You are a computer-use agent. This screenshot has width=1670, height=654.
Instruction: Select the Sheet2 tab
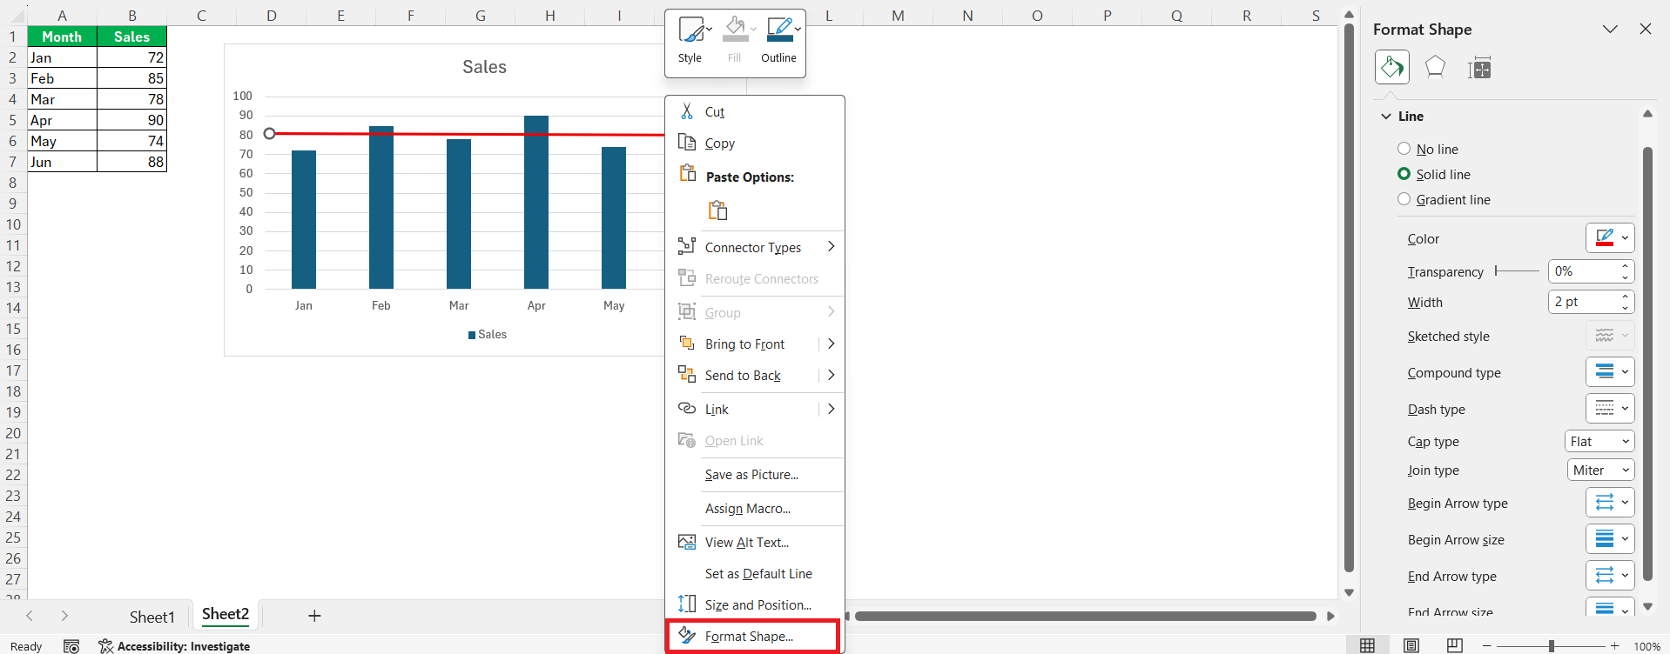(226, 615)
